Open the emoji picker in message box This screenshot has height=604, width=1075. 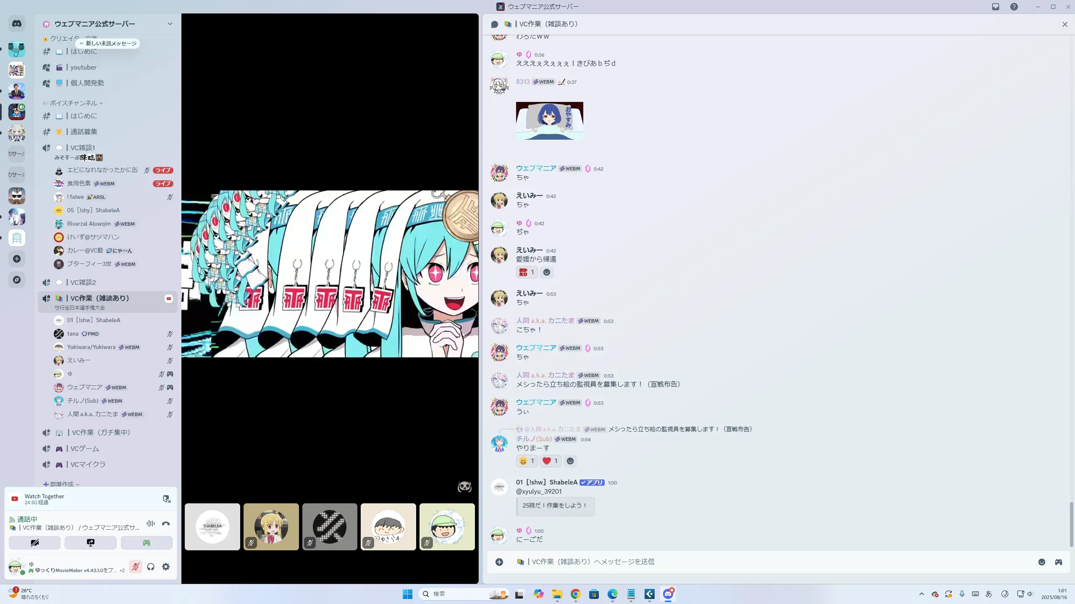1042,562
